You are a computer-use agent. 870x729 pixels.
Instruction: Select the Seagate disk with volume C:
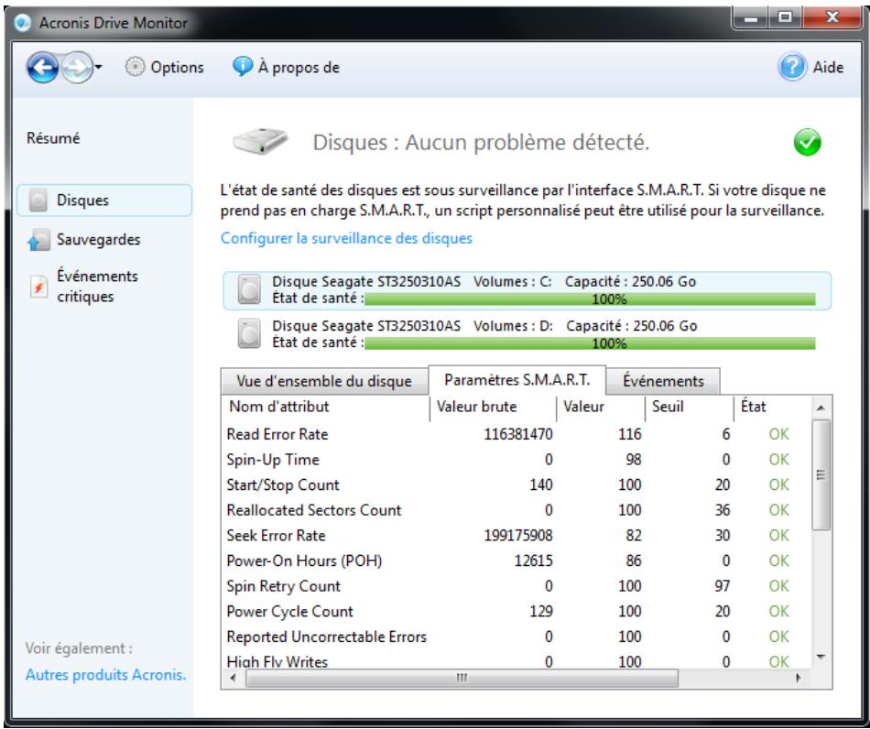pyautogui.click(x=527, y=290)
